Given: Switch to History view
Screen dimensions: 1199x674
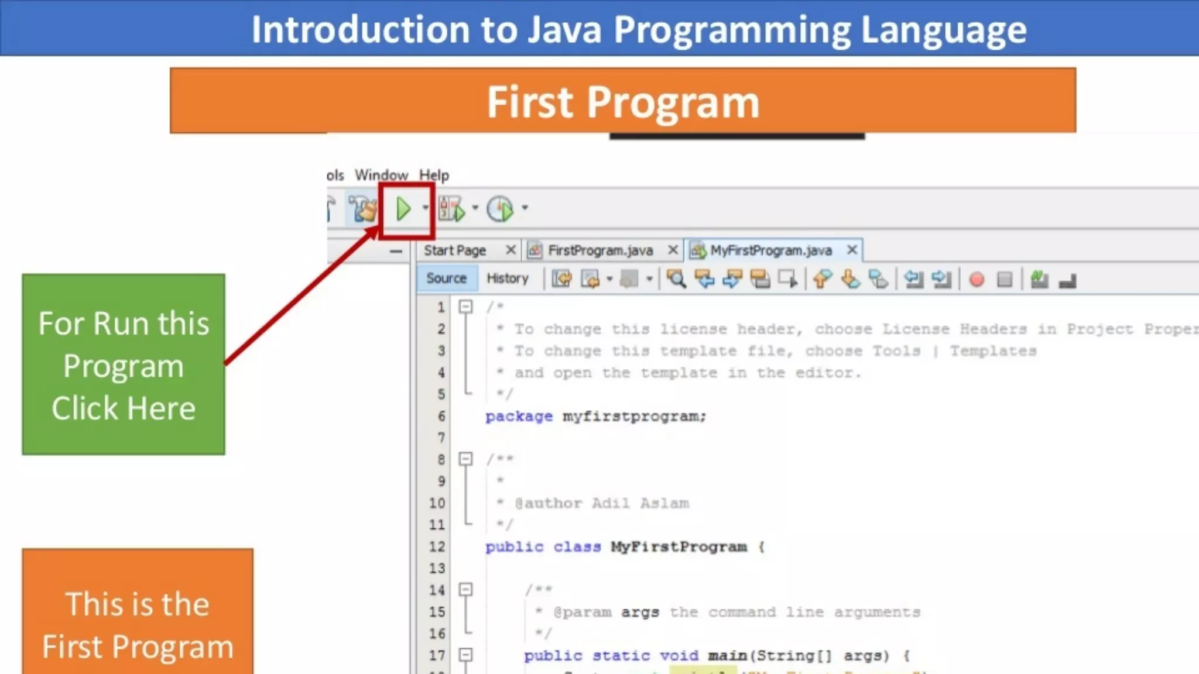Looking at the screenshot, I should coord(507,278).
